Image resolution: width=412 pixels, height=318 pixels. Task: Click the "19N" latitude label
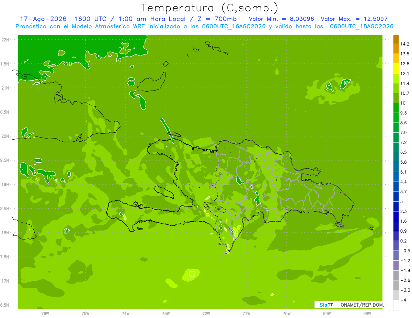pos(5,185)
